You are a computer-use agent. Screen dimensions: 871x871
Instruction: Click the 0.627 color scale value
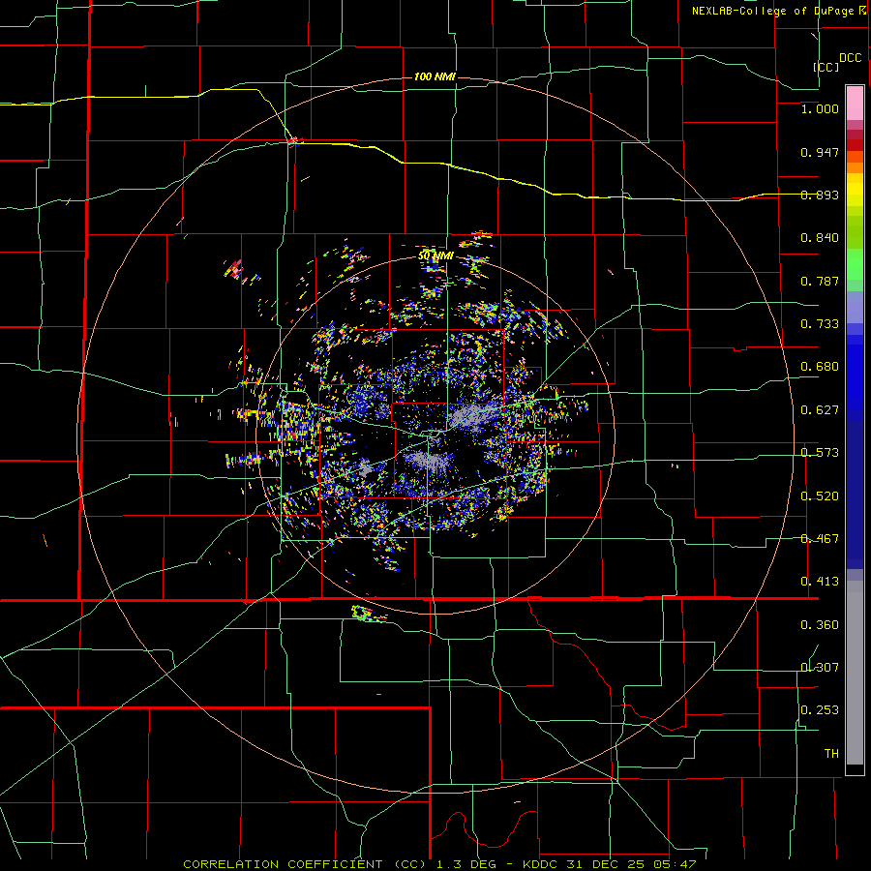(820, 410)
